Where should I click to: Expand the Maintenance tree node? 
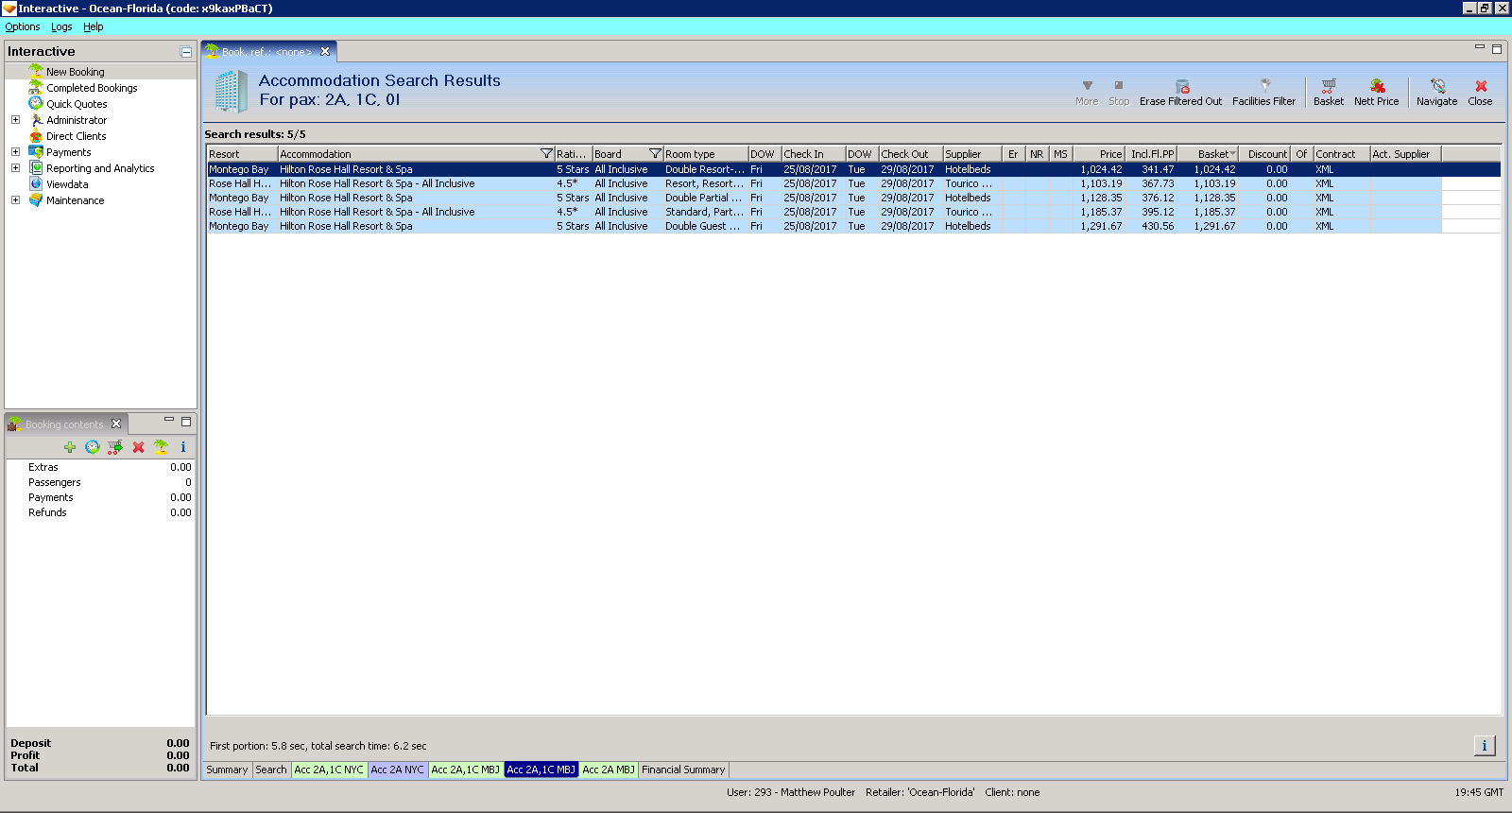15,200
